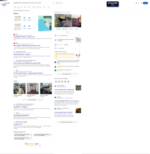This screenshot has height=154, width=150.
Task: Click the 4-star bar in review summary
Action: click(65, 55)
